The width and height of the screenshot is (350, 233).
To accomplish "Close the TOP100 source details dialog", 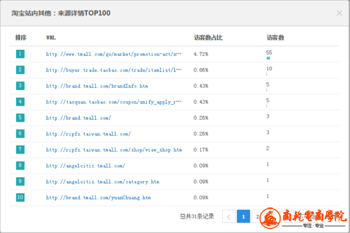I will [339, 13].
